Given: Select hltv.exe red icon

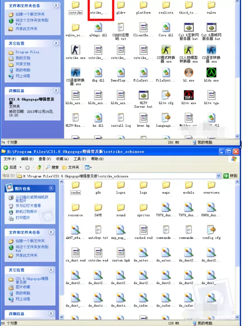Looking at the screenshot, I should [x=189, y=95].
